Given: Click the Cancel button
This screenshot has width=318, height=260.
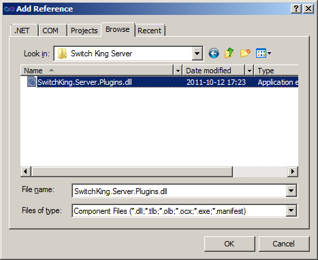Looking at the screenshot, I should (284, 244).
